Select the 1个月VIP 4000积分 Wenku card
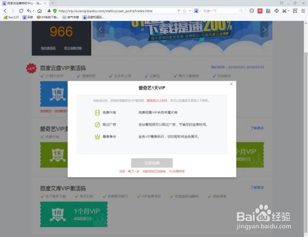308x237 pixels. [x=74, y=214]
